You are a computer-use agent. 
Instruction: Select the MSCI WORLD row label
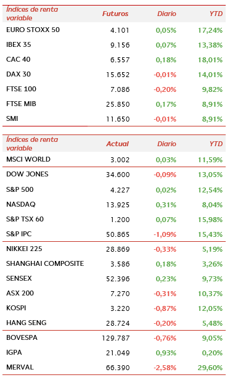point(28,159)
